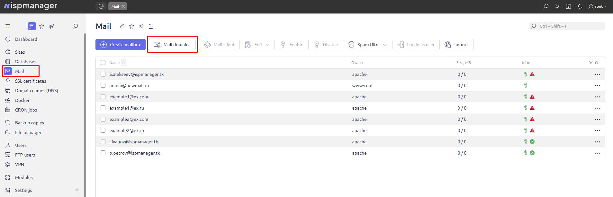Pin the Mail page with pin icon
613x197 pixels.
coord(141,26)
